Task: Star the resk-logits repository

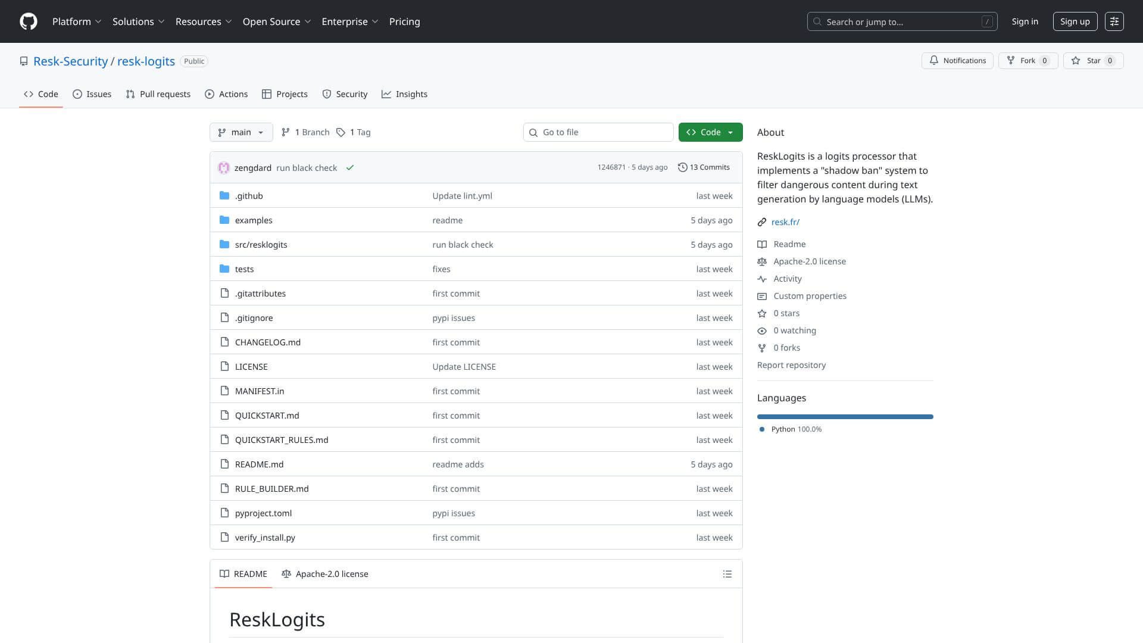Action: [1092, 61]
